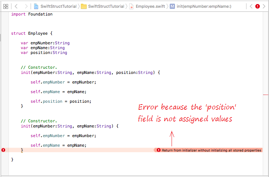
Task: Open Employee.swift breadcrumb menu
Action: click(150, 6)
